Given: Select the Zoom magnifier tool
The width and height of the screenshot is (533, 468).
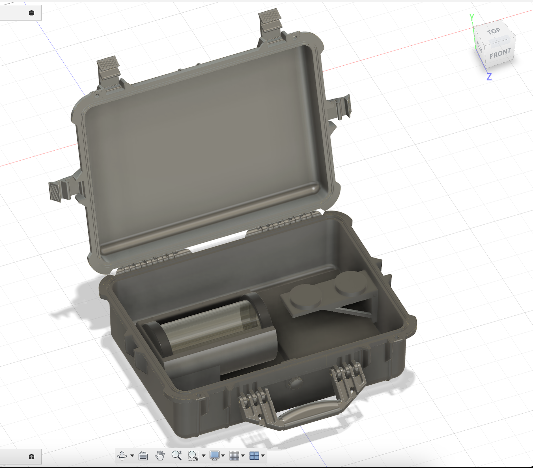Looking at the screenshot, I should [177, 455].
